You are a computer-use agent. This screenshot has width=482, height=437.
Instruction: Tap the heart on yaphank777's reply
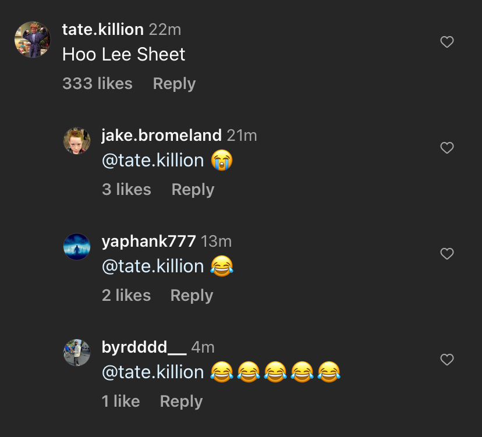(447, 254)
